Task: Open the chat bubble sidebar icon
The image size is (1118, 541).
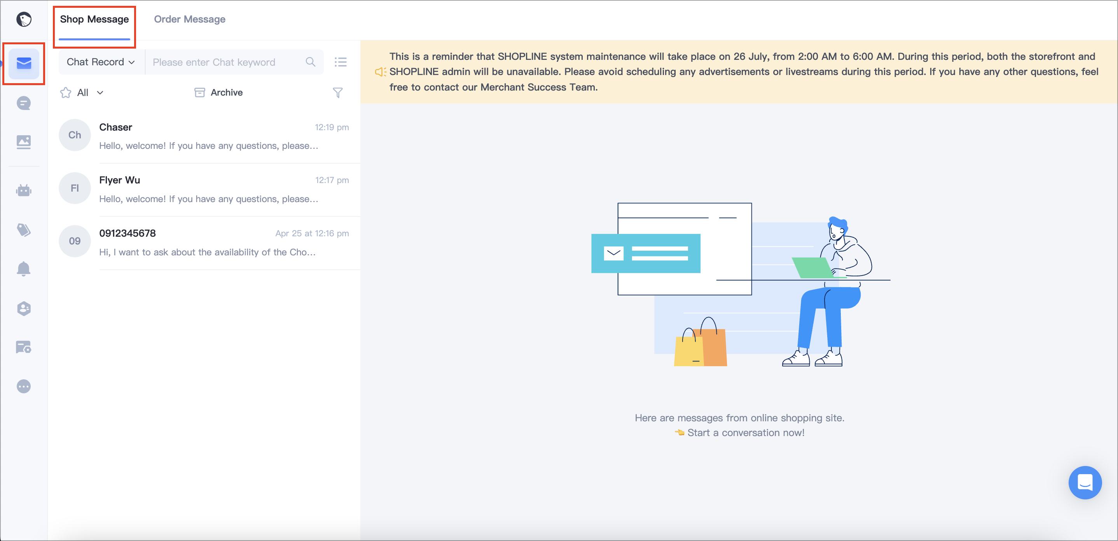Action: coord(24,103)
